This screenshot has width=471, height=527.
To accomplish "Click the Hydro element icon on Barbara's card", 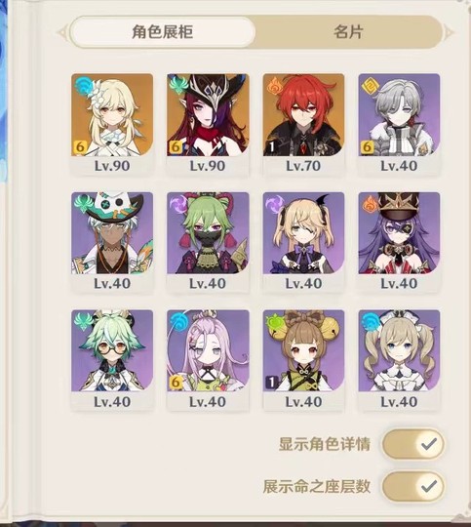I will 370,323.
